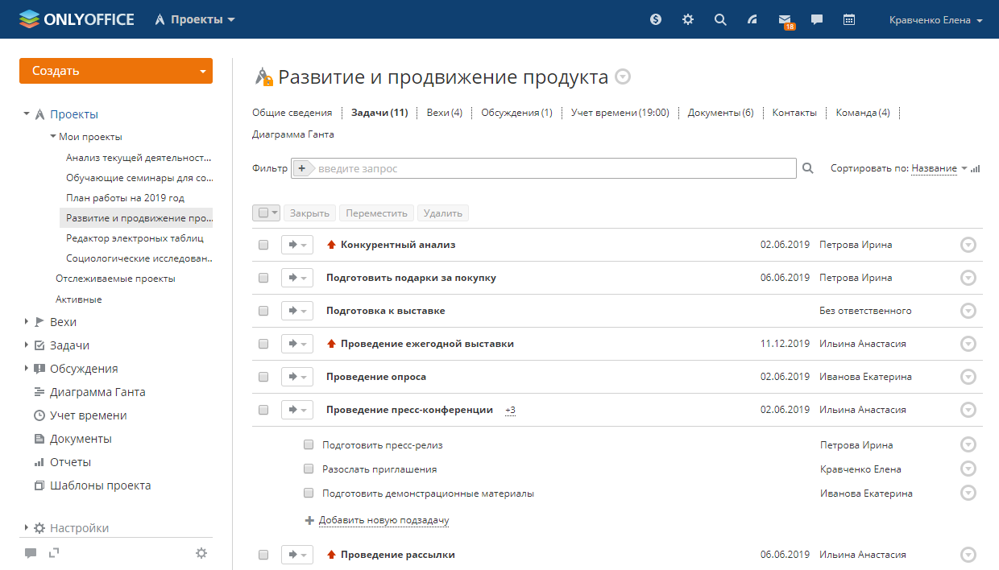Click the sort direction bars icon
Viewport: 999px width, 570px height.
pyautogui.click(x=976, y=169)
